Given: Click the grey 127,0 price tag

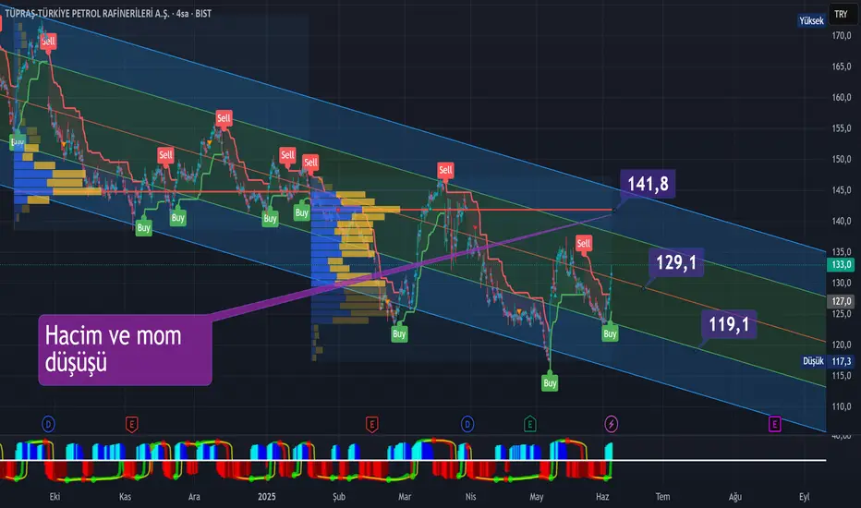Looking at the screenshot, I should tap(841, 301).
